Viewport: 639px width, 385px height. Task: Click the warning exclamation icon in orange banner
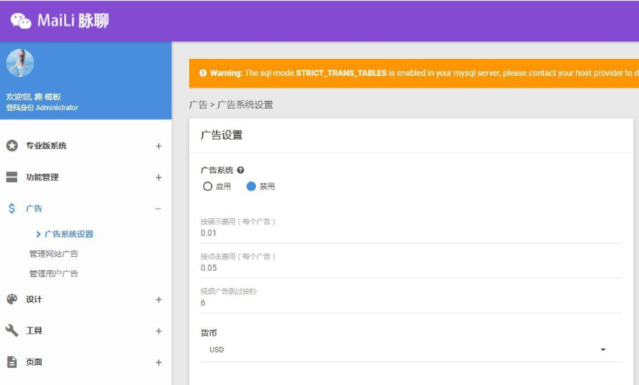point(202,73)
